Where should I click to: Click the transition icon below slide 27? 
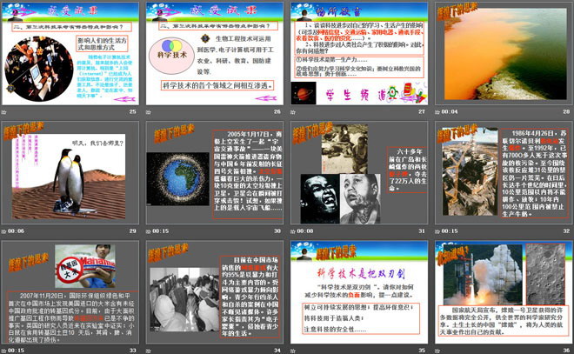[x=294, y=112]
